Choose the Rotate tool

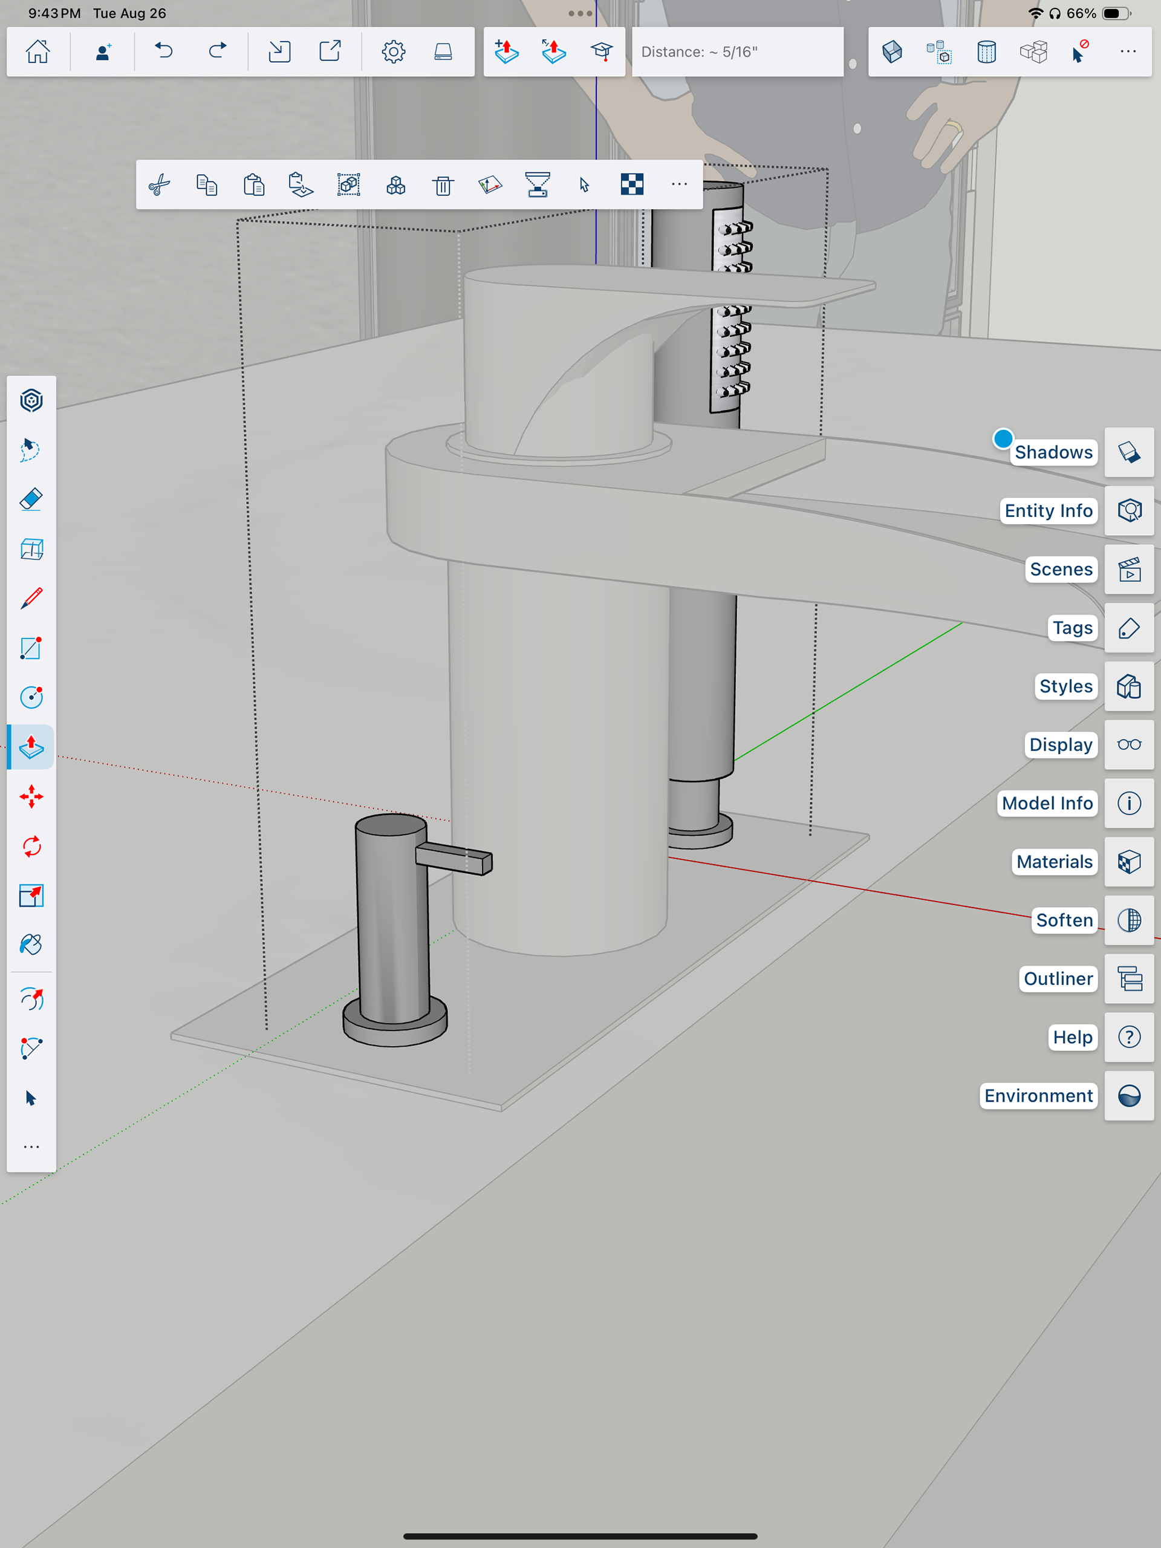pos(31,846)
